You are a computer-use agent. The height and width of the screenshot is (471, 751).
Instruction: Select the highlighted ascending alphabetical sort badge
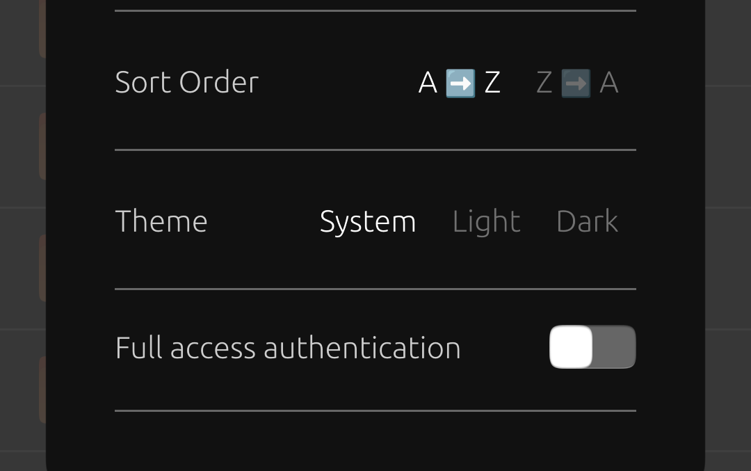coord(459,82)
